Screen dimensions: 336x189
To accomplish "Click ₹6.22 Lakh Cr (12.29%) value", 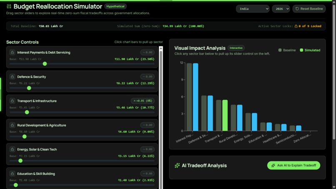I will point(135,83).
